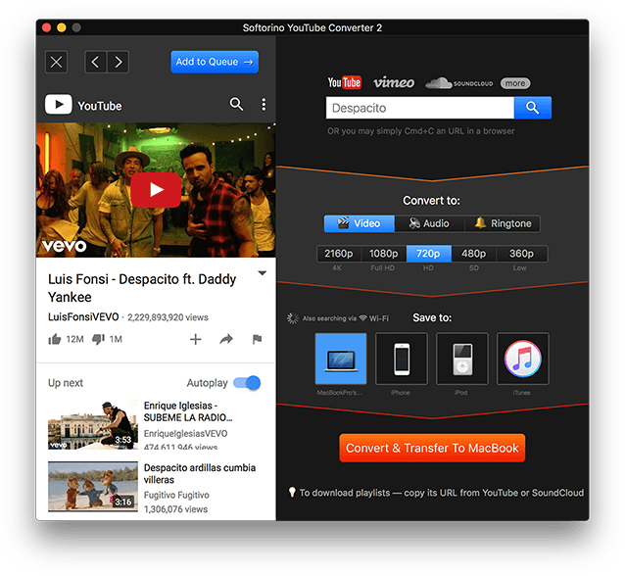The image size is (625, 576).
Task: Click the thumbs up like icon
Action: [x=55, y=339]
